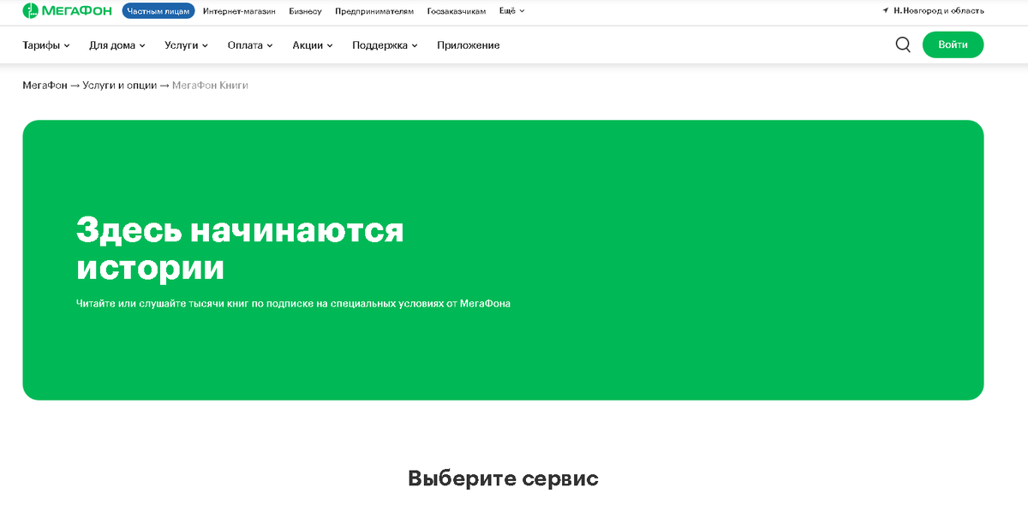Expand the Тарифы dropdown menu
This screenshot has width=1028, height=511.
click(x=46, y=45)
